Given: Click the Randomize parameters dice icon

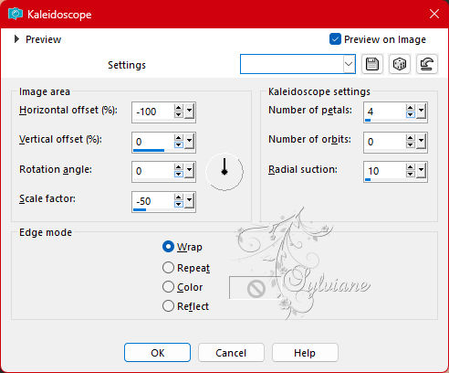Looking at the screenshot, I should point(400,64).
